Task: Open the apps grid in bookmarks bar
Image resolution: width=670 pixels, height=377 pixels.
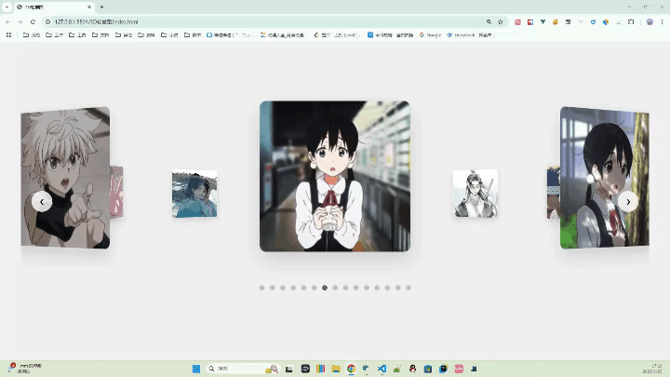Action: click(x=8, y=35)
